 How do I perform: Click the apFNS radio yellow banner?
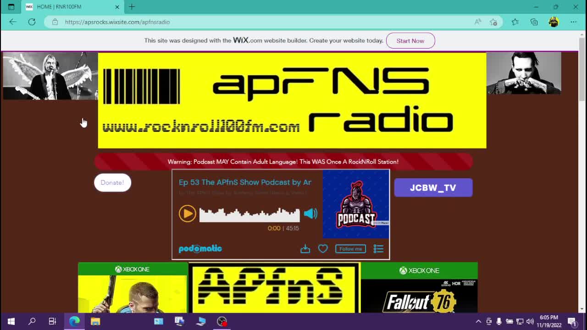coord(292,100)
